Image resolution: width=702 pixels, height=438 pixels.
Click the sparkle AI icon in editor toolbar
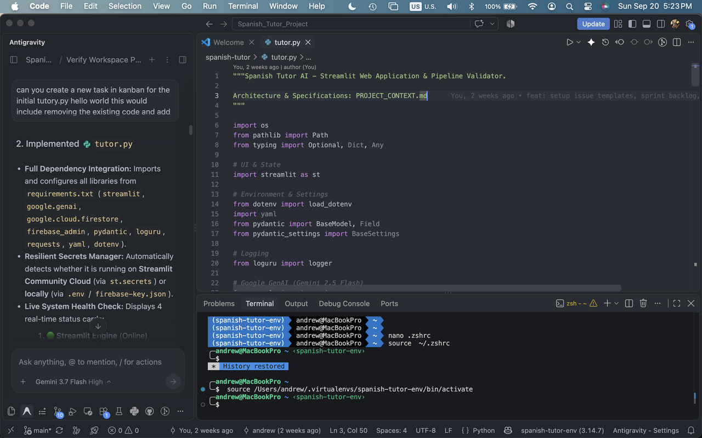coord(591,42)
